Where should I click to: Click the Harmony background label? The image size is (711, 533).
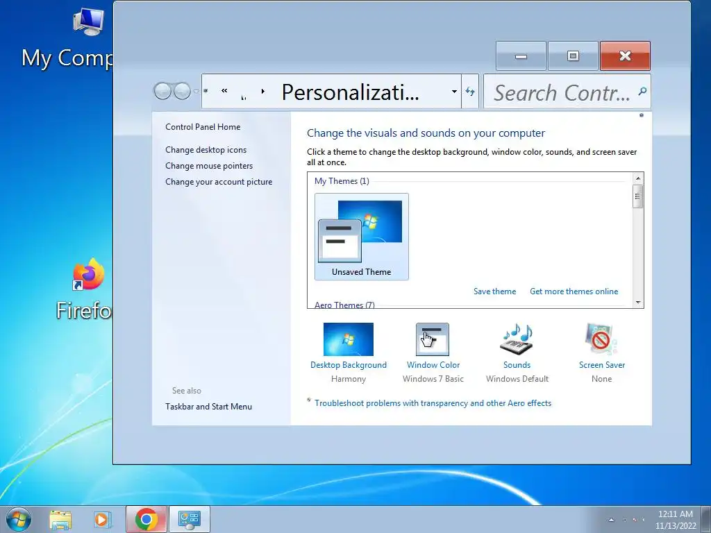(349, 379)
